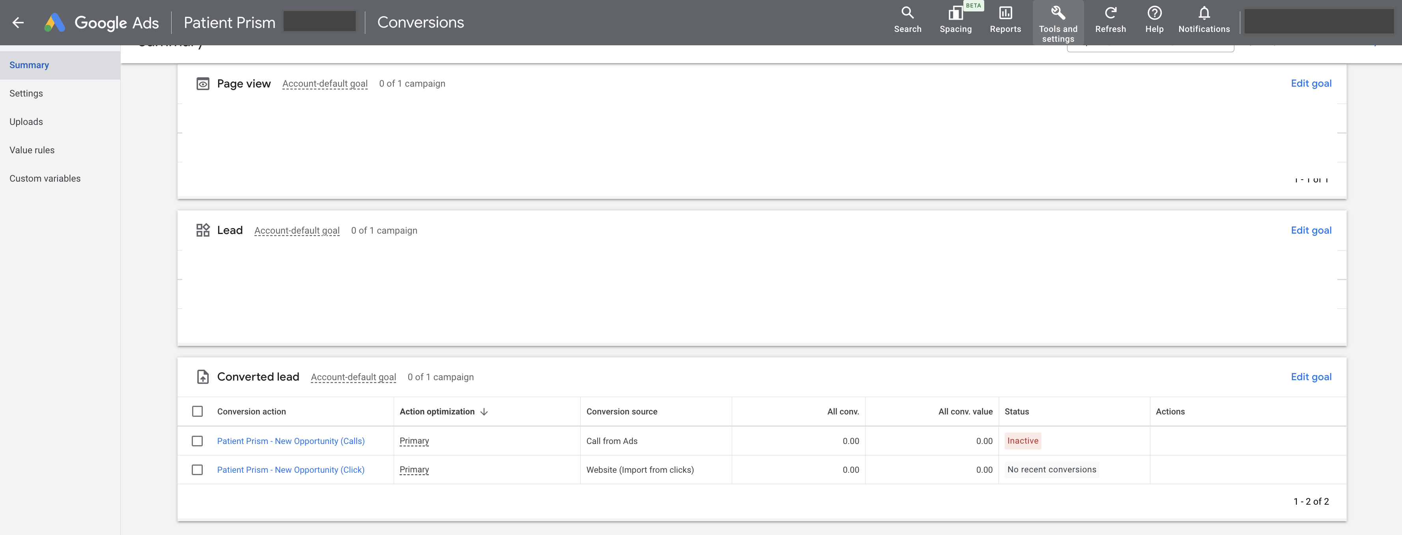Check the New Opportunity (Calls) row
Image resolution: width=1402 pixels, height=535 pixels.
[x=197, y=441]
